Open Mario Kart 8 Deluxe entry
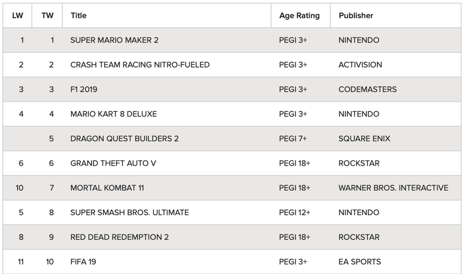This screenshot has height=274, width=466. coord(113,114)
